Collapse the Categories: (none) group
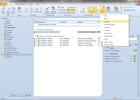The image size is (140, 100). tap(35, 30)
